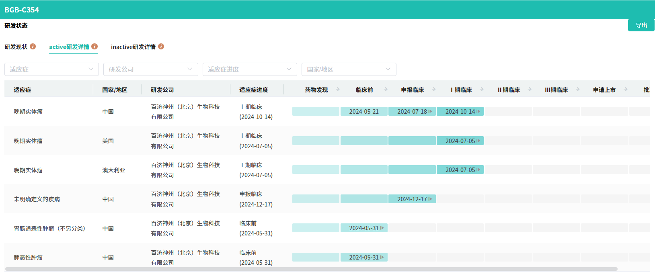
Task: Click info icon beside inactive研发详情 tab
Action: click(x=161, y=47)
